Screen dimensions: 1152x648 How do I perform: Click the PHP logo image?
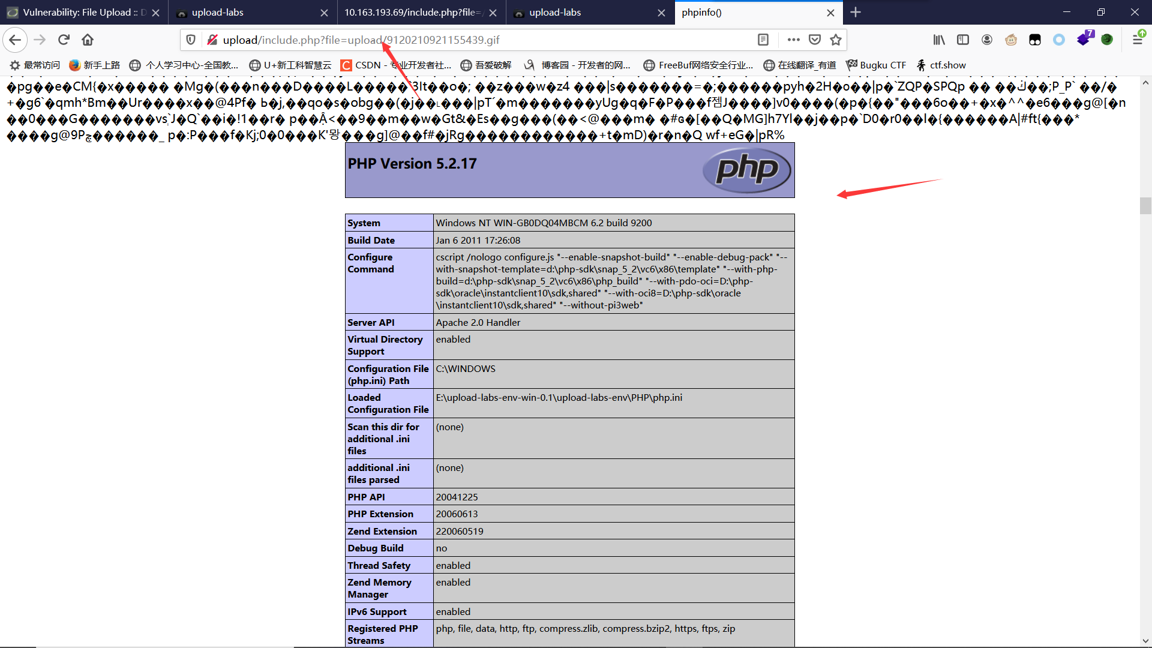[x=747, y=170]
